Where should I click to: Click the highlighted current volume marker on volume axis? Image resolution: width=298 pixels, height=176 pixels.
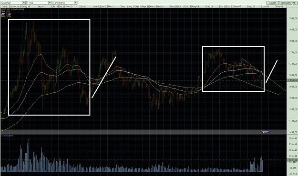pos(292,160)
